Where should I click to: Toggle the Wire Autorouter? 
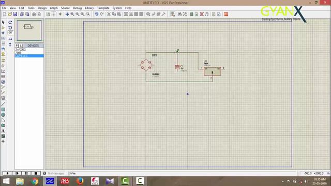click(x=172, y=14)
